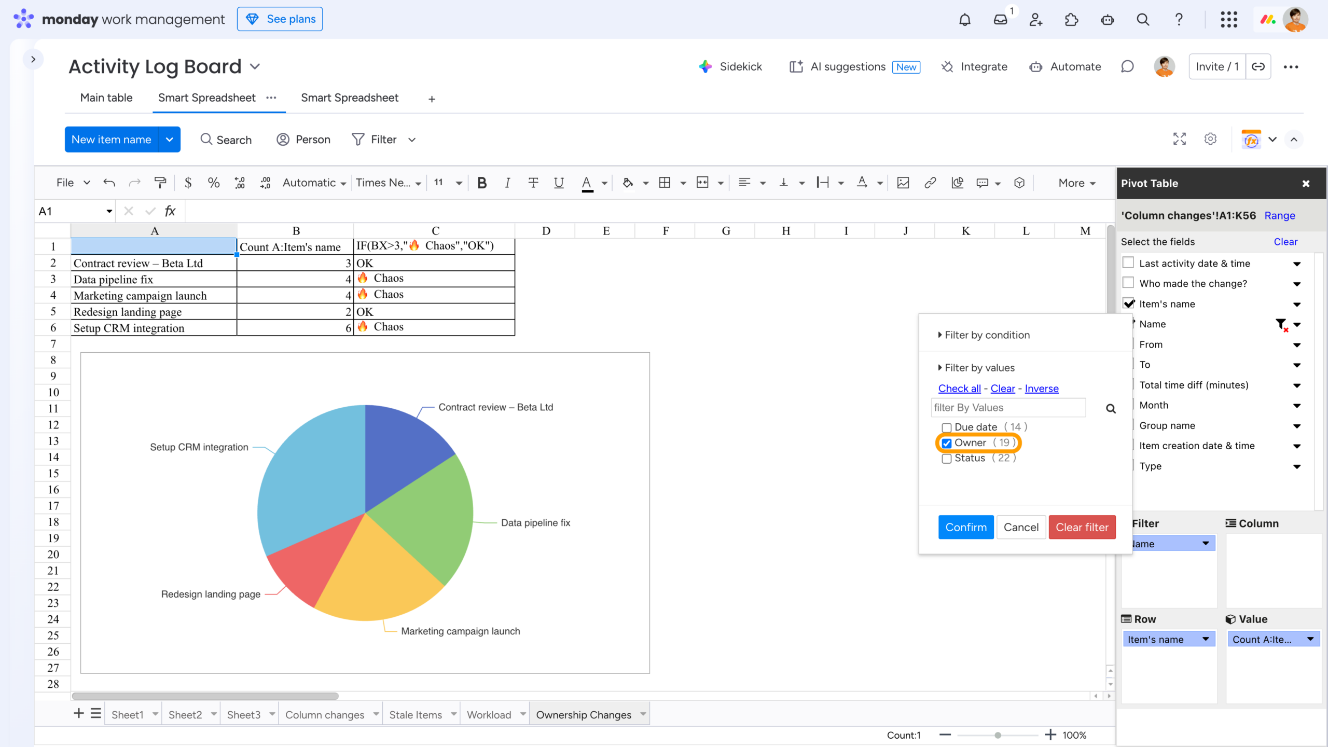Expand the left sidebar chevron

[33, 59]
